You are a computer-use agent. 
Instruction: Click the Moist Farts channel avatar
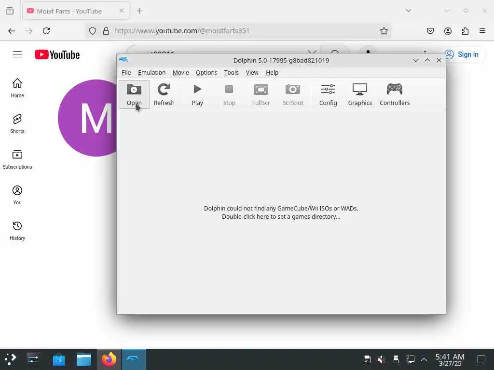pyautogui.click(x=88, y=118)
